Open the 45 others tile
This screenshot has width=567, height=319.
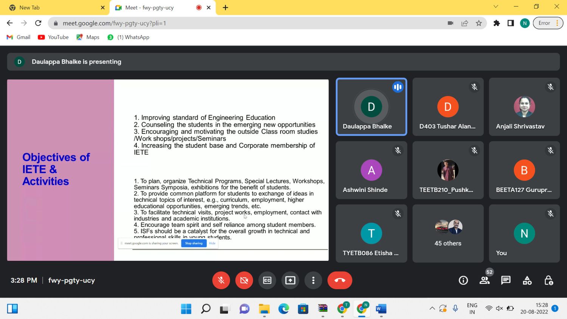click(448, 233)
